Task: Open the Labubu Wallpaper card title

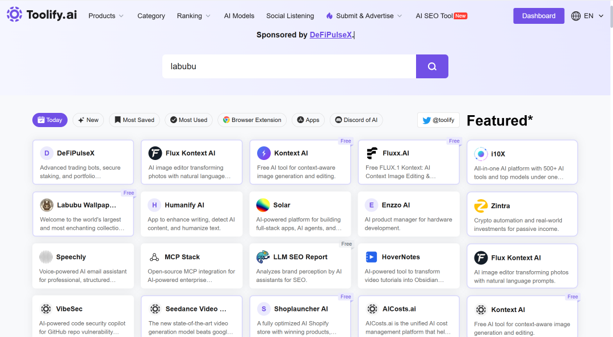Action: (86, 205)
